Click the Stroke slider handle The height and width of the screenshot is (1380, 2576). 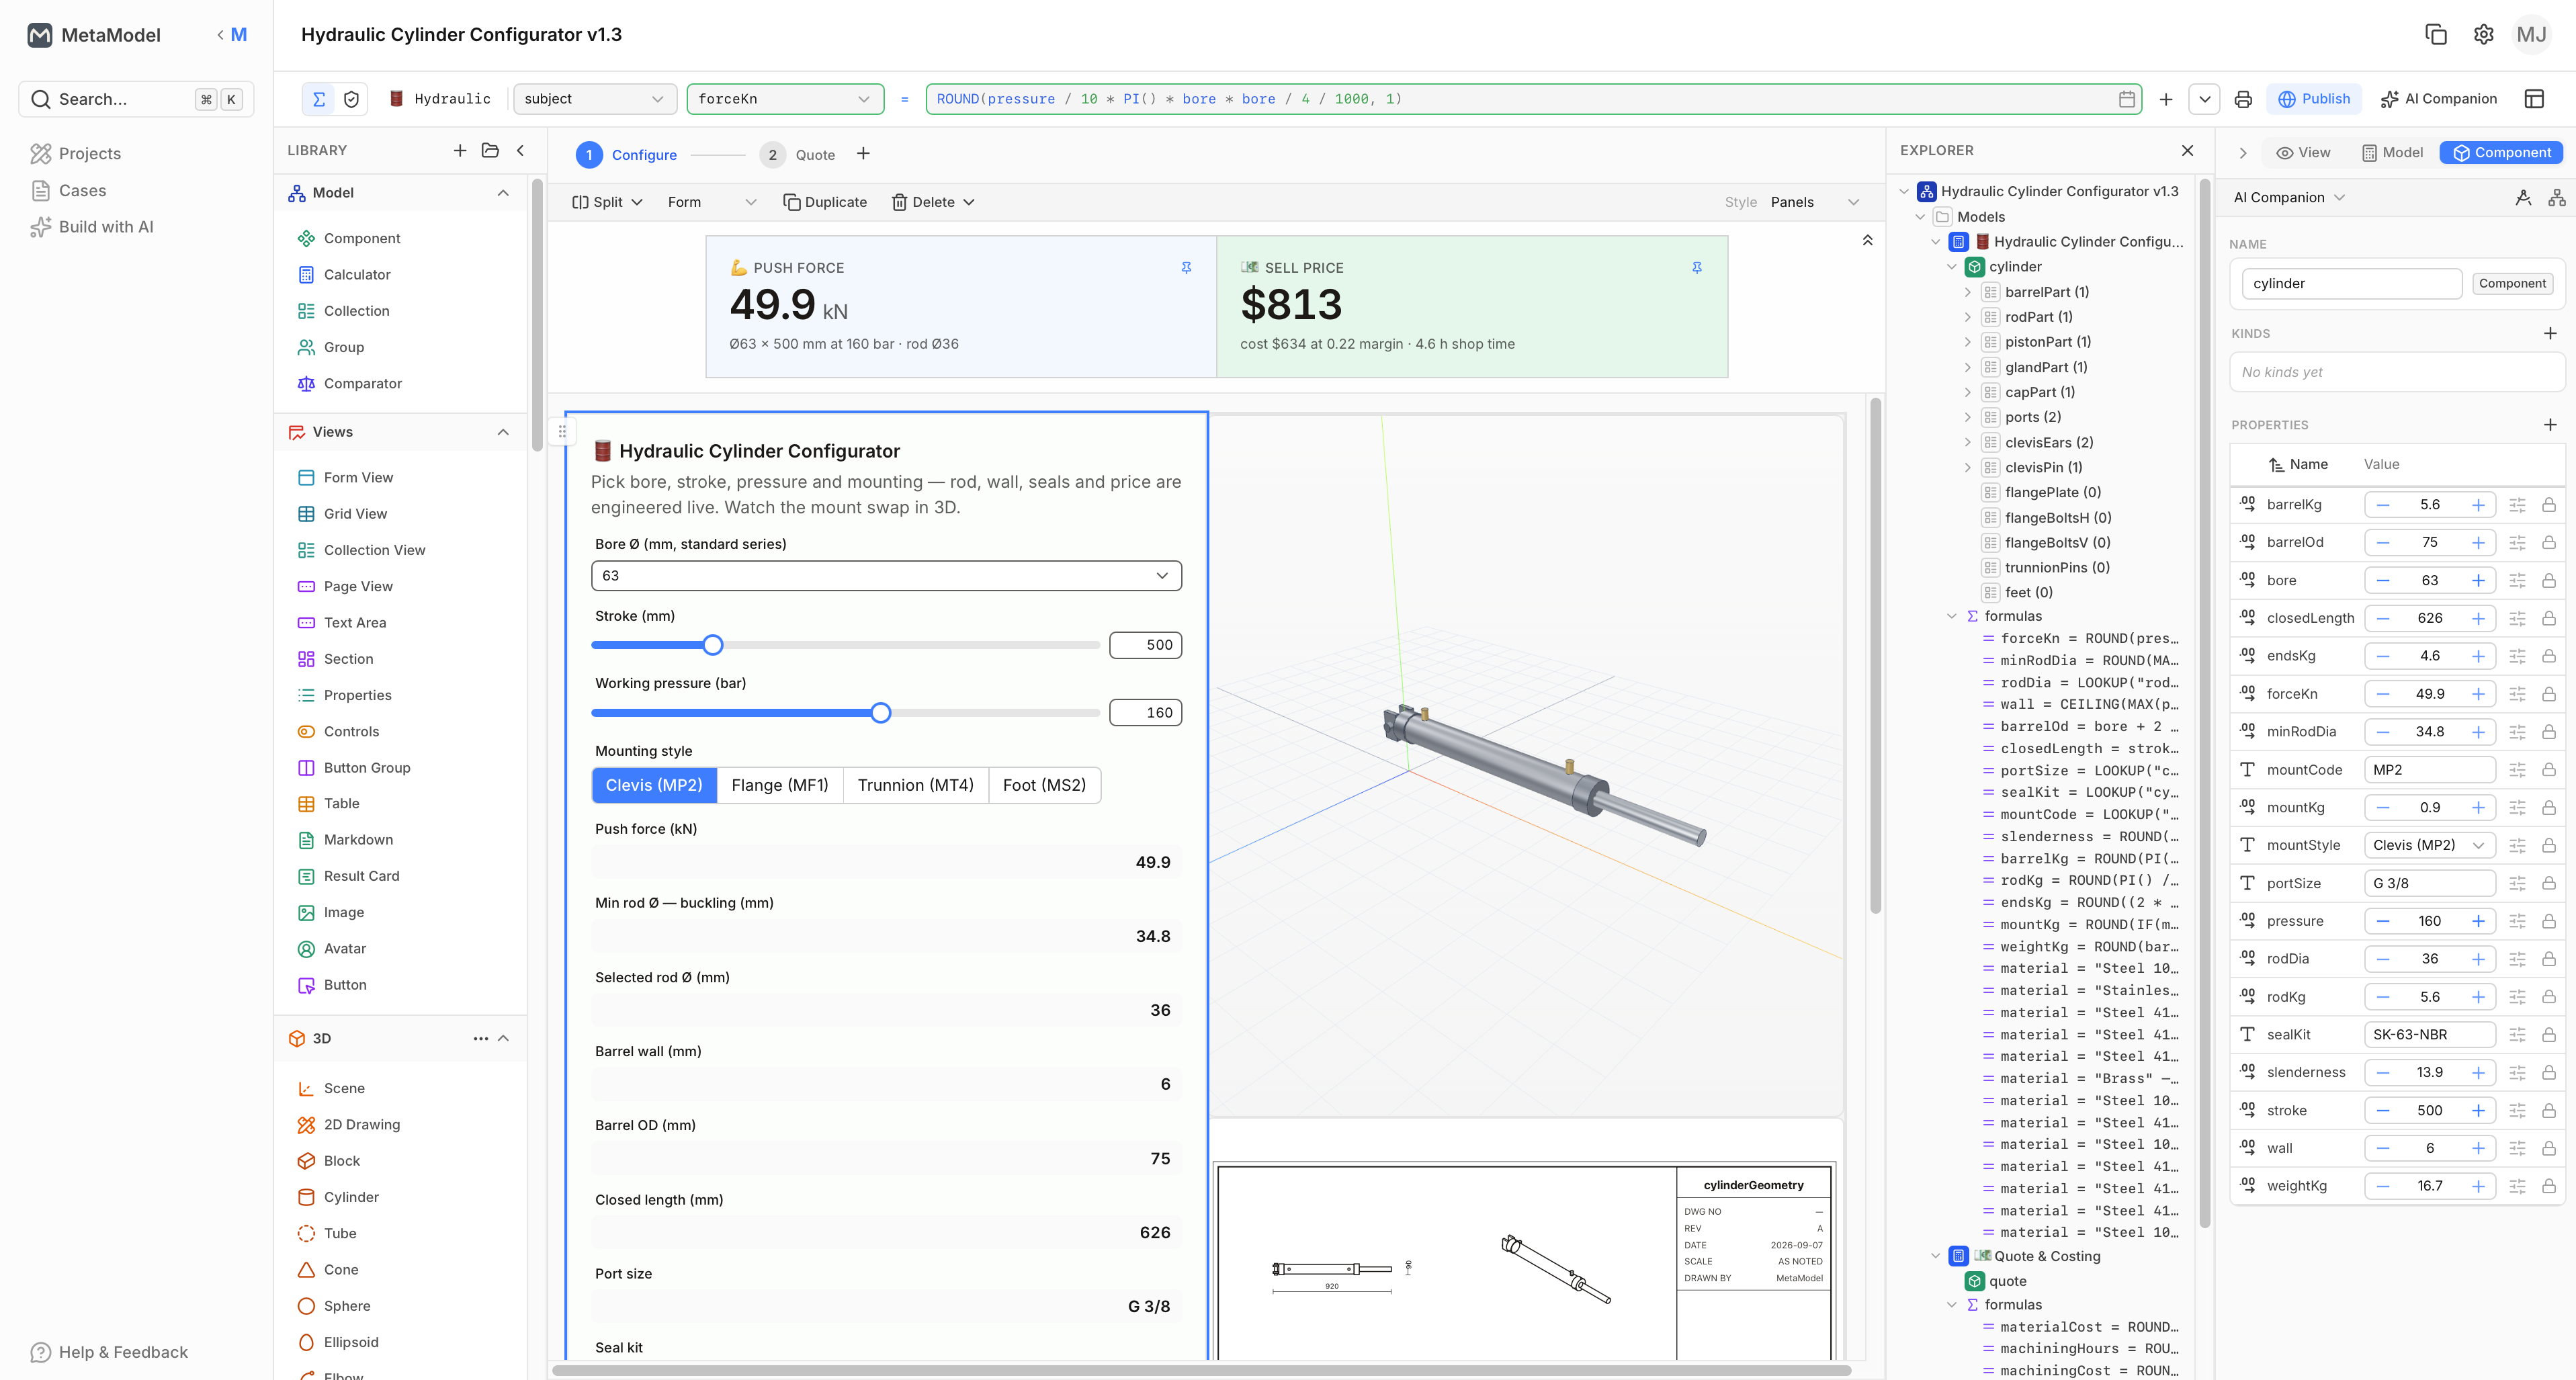tap(712, 646)
